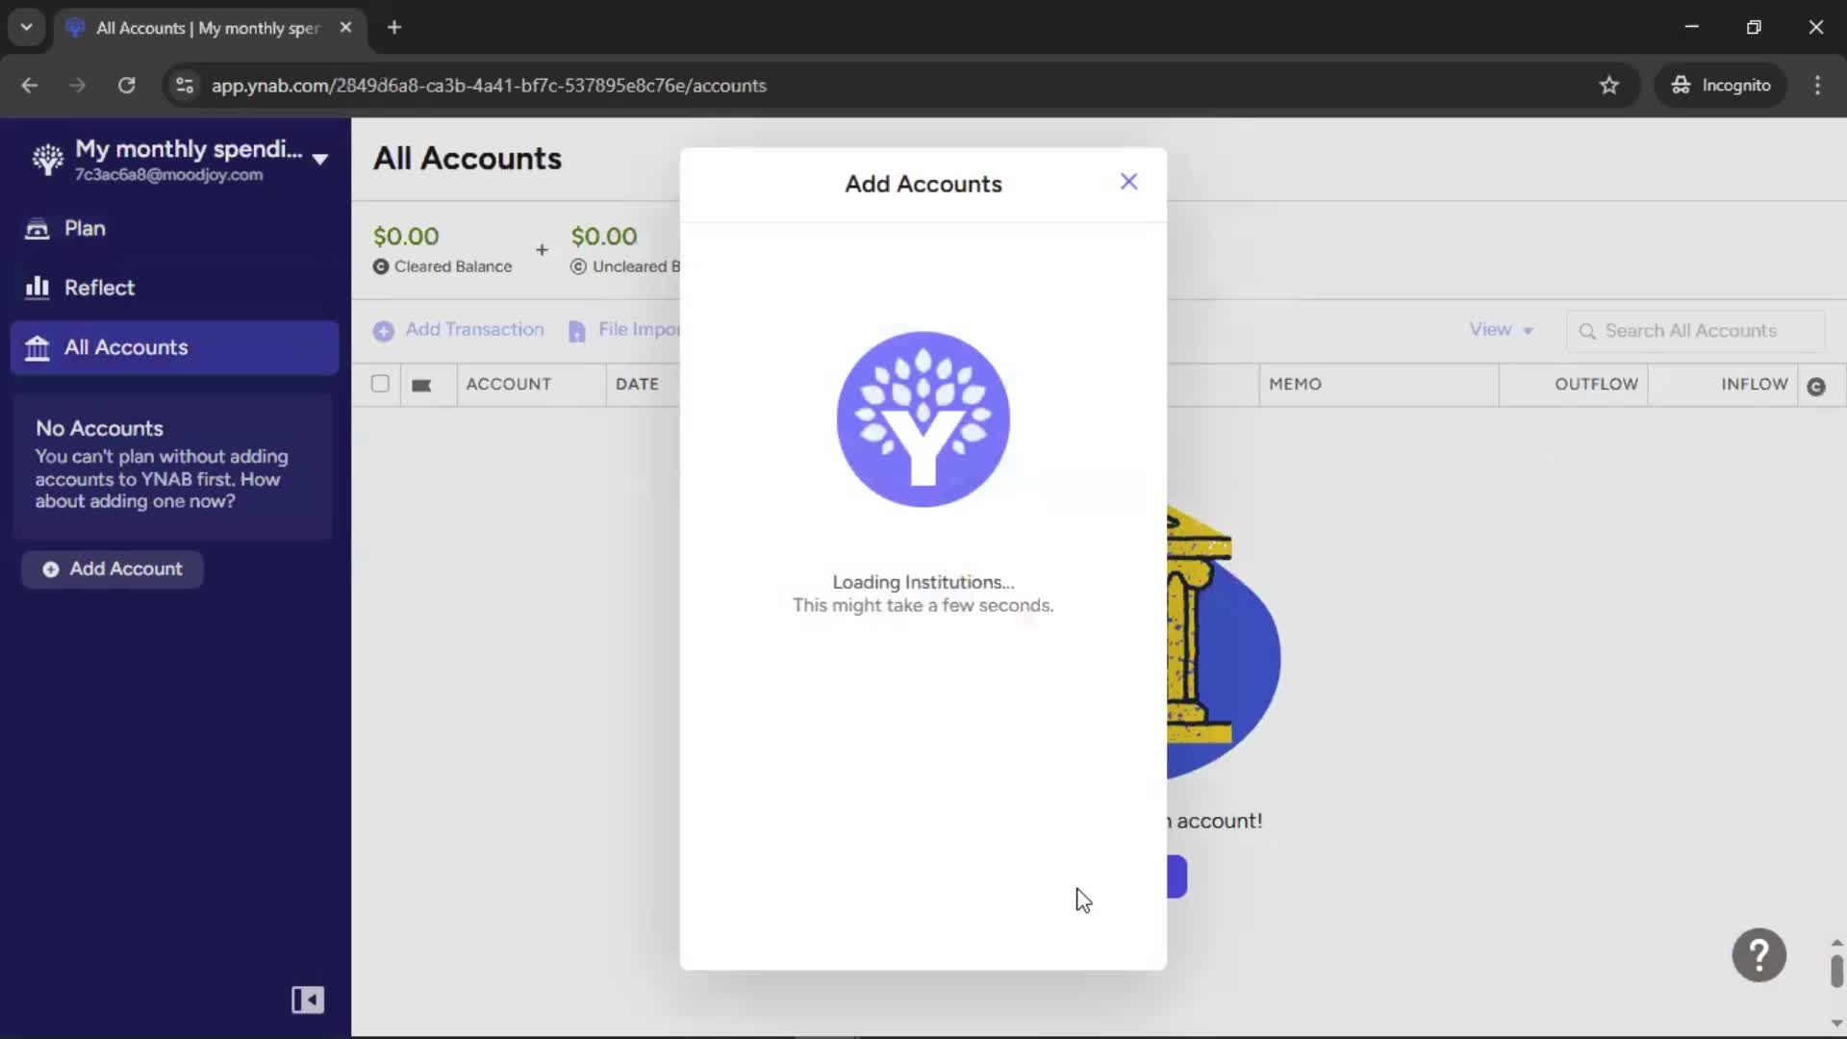
Task: Click the $0.00 Cleared Balance amount
Action: tap(406, 237)
